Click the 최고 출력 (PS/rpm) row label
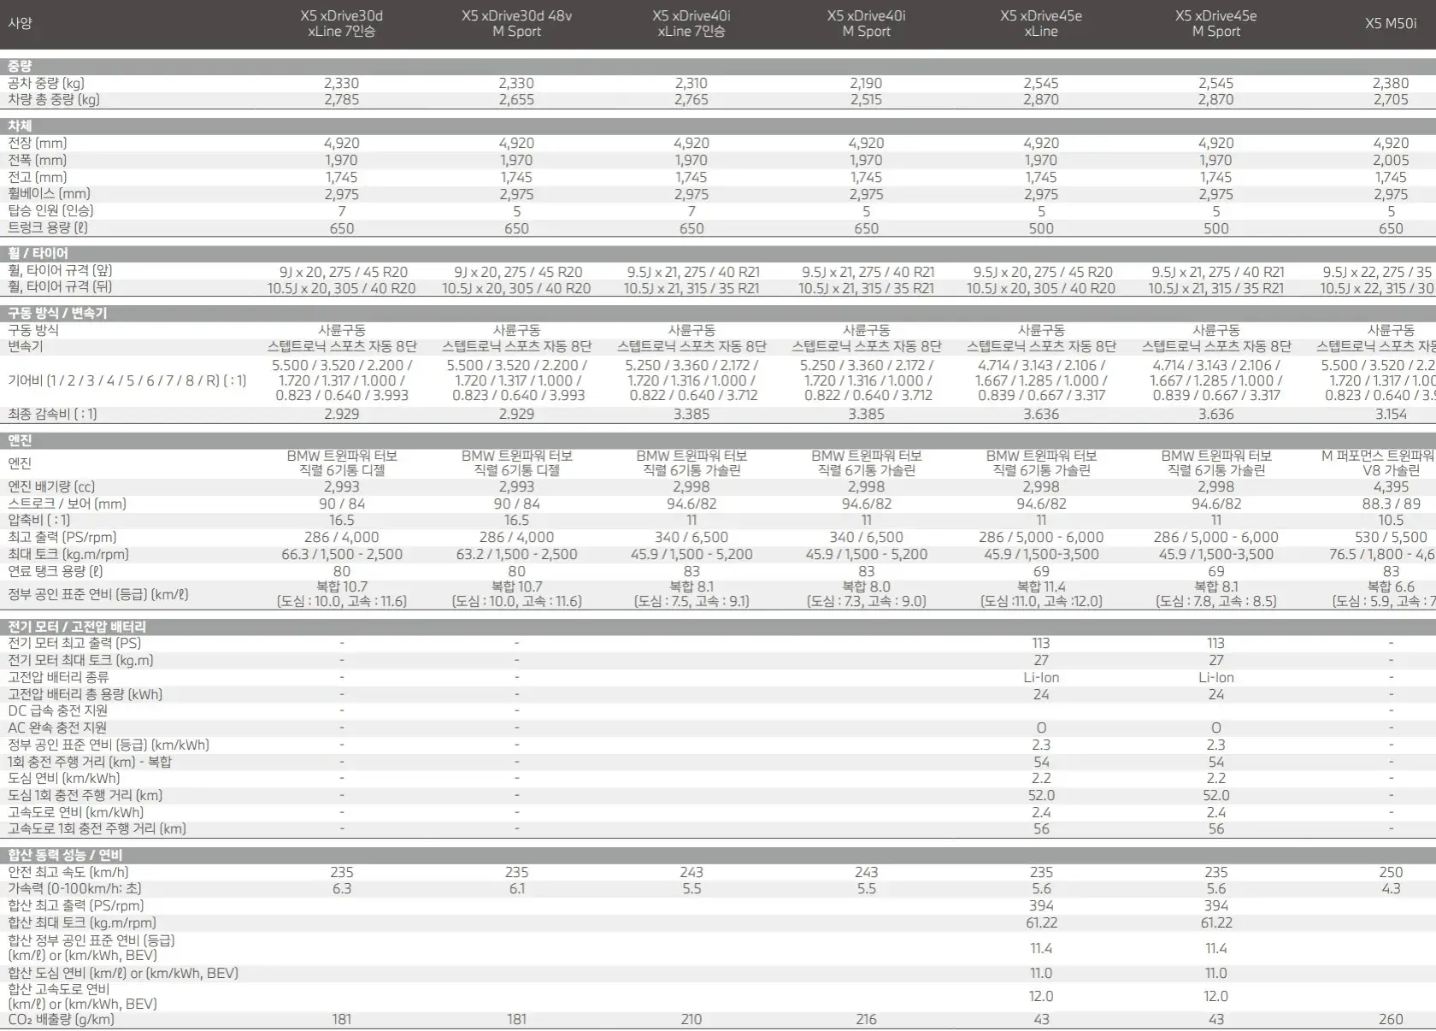The image size is (1436, 1031). (62, 537)
